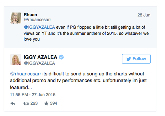165x116 pixels.
Task: Open Iggy Azalea's profile avatar
Action: (16, 59)
